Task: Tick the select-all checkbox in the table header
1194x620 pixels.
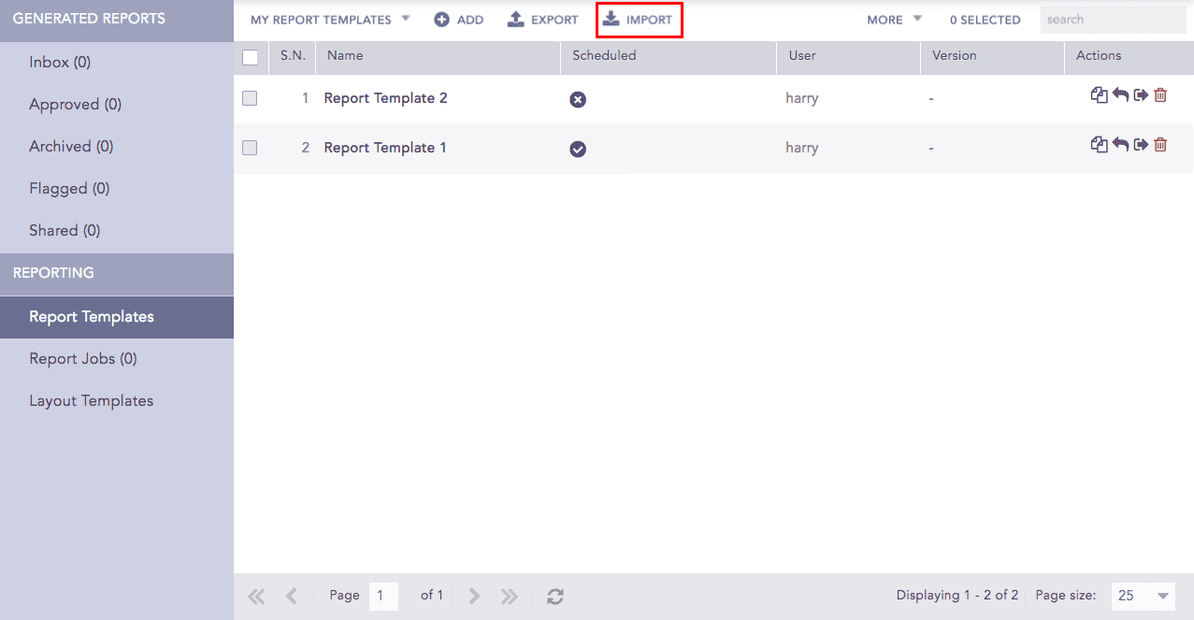Action: pyautogui.click(x=251, y=57)
